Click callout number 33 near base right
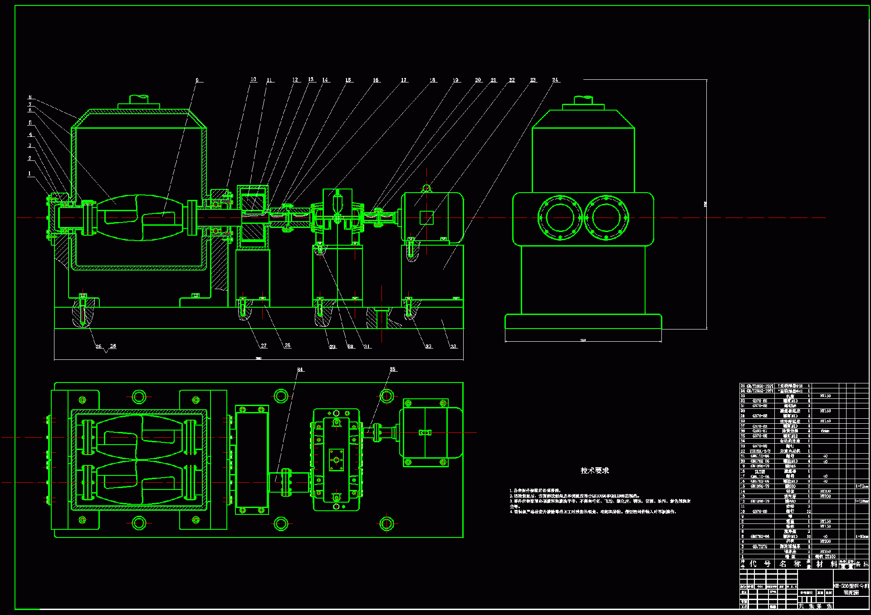 tap(453, 347)
